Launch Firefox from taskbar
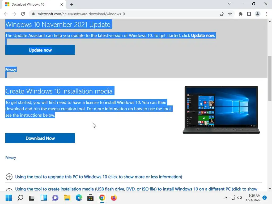Screen dimensions: 272x204 (x=114, y=198)
